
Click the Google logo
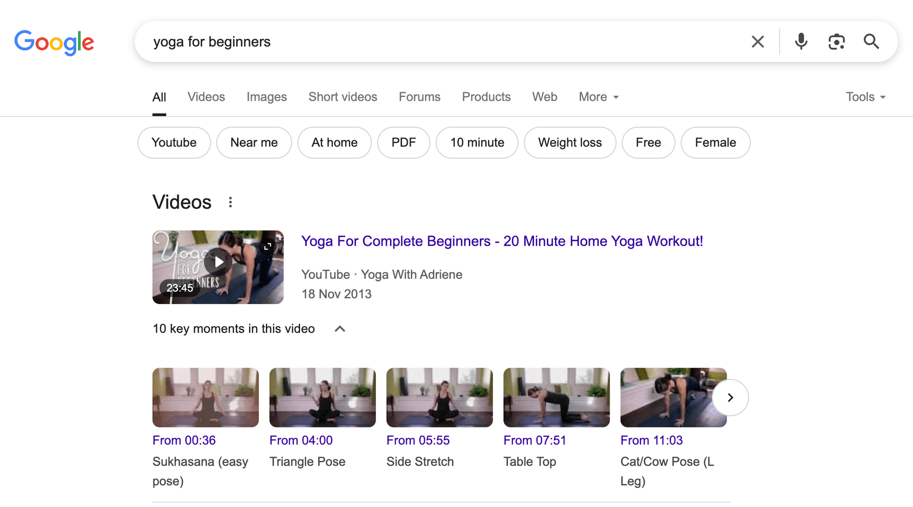click(x=54, y=42)
